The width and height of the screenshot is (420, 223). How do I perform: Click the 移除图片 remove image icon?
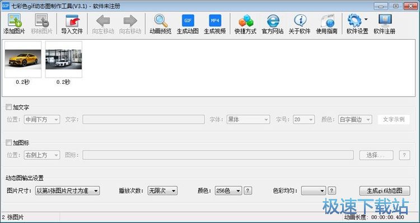[x=41, y=21]
